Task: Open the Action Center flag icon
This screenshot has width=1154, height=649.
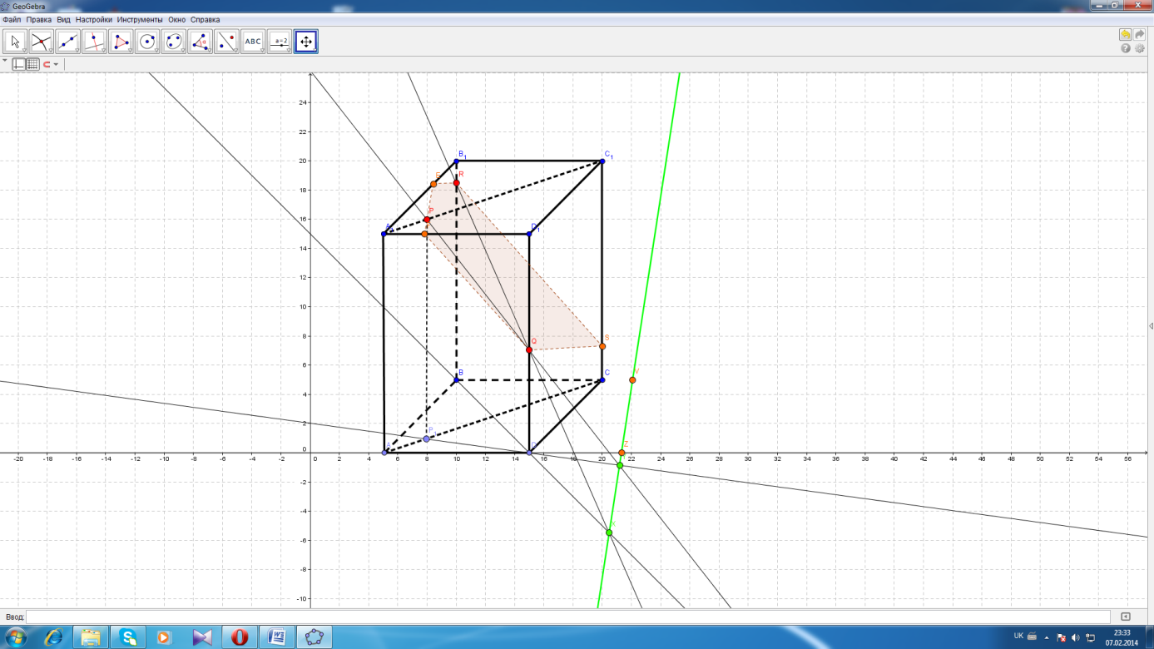Action: [1062, 637]
